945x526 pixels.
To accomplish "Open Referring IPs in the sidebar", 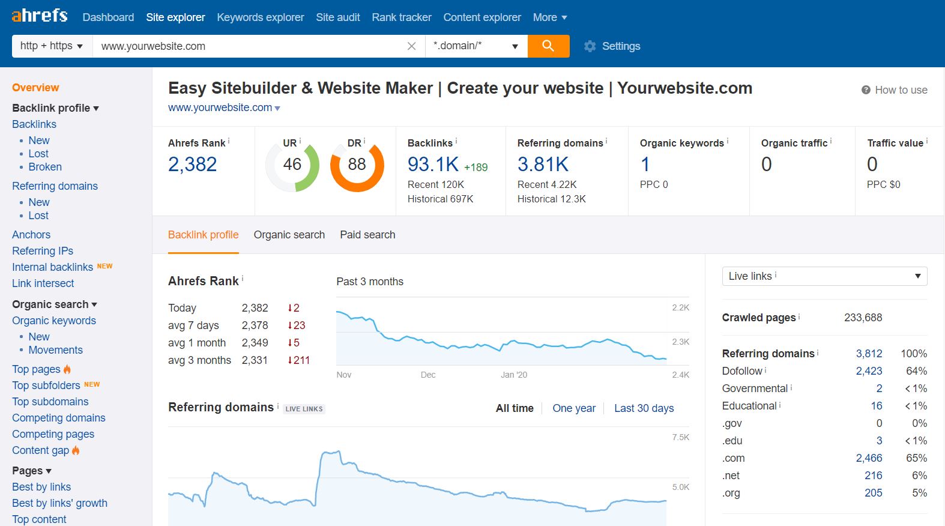I will [x=43, y=251].
